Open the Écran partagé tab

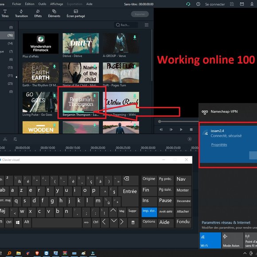coord(76,13)
